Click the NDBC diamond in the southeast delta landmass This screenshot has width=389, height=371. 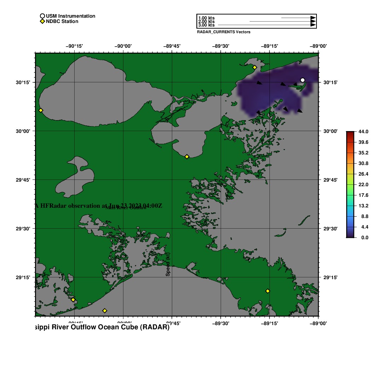pyautogui.click(x=268, y=291)
